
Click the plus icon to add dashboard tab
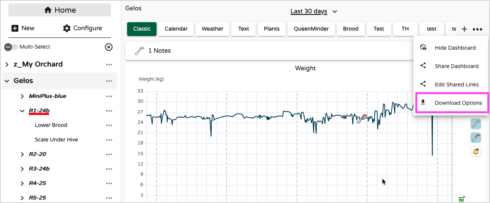click(x=464, y=29)
